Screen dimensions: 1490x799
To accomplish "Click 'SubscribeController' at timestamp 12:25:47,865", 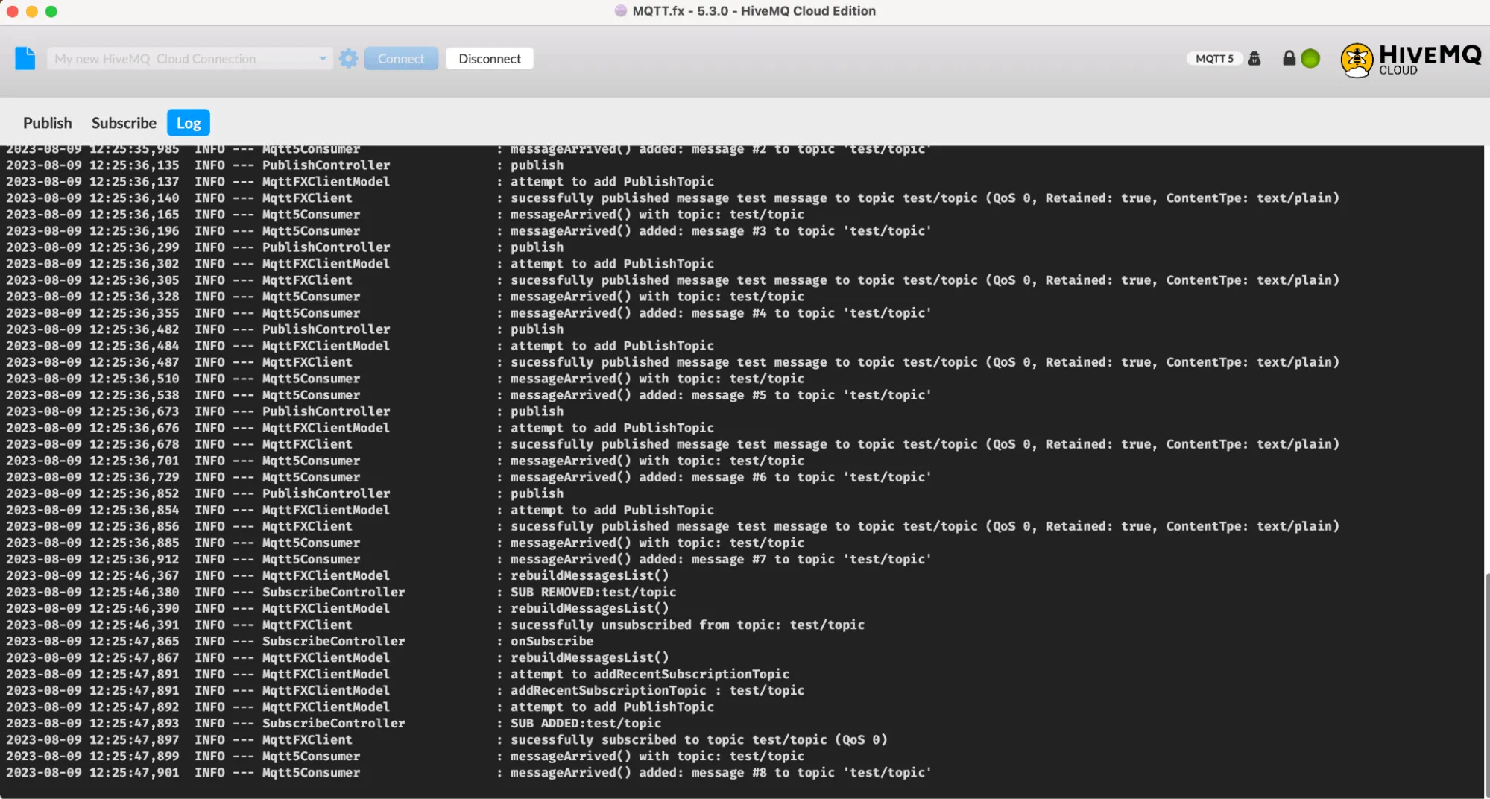I will point(333,641).
